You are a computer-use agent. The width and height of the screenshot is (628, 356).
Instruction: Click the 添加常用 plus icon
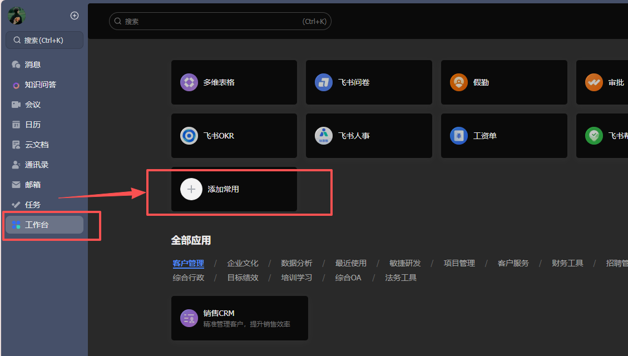pyautogui.click(x=191, y=189)
